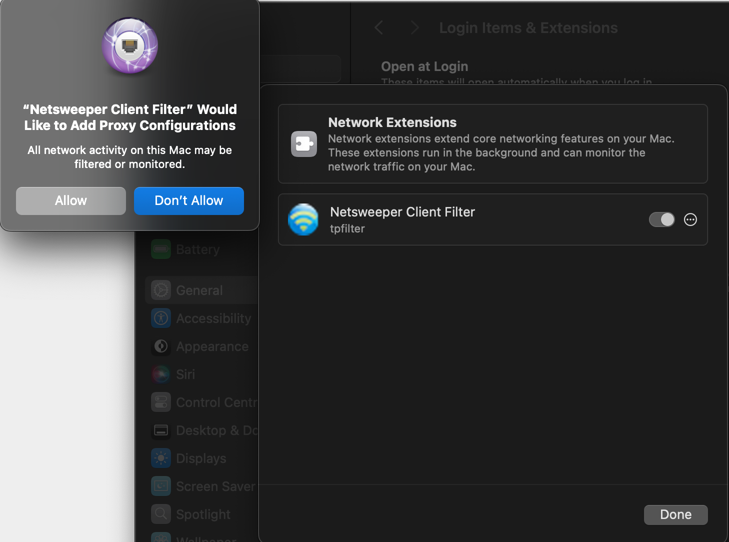Open Displays using its sidebar icon
This screenshot has width=729, height=542.
[x=161, y=458]
